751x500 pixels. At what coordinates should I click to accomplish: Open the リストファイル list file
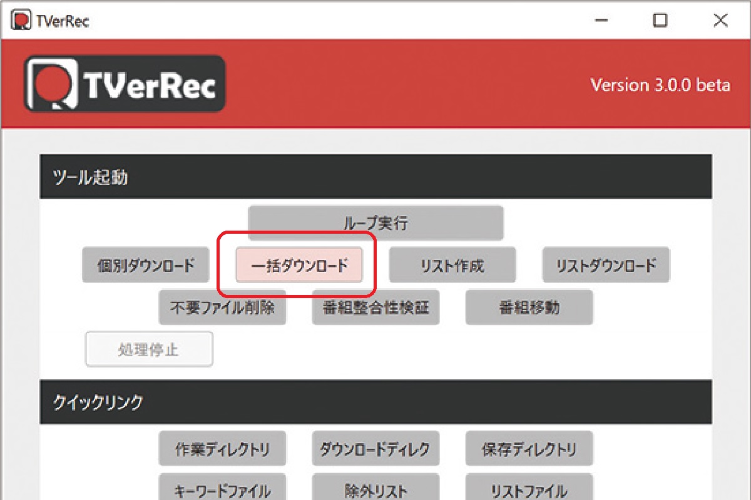click(529, 491)
